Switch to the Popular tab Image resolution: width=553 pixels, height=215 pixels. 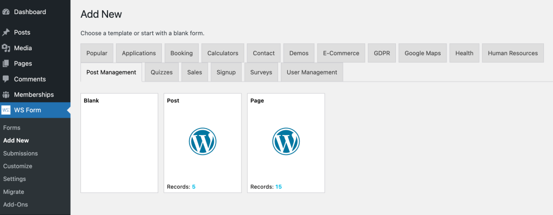(x=97, y=53)
